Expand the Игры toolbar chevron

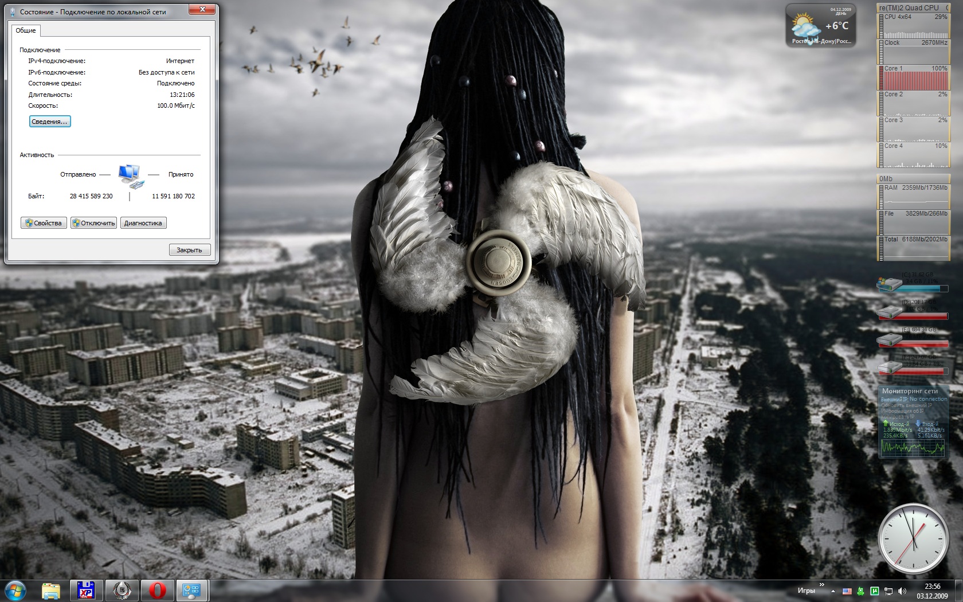(821, 585)
